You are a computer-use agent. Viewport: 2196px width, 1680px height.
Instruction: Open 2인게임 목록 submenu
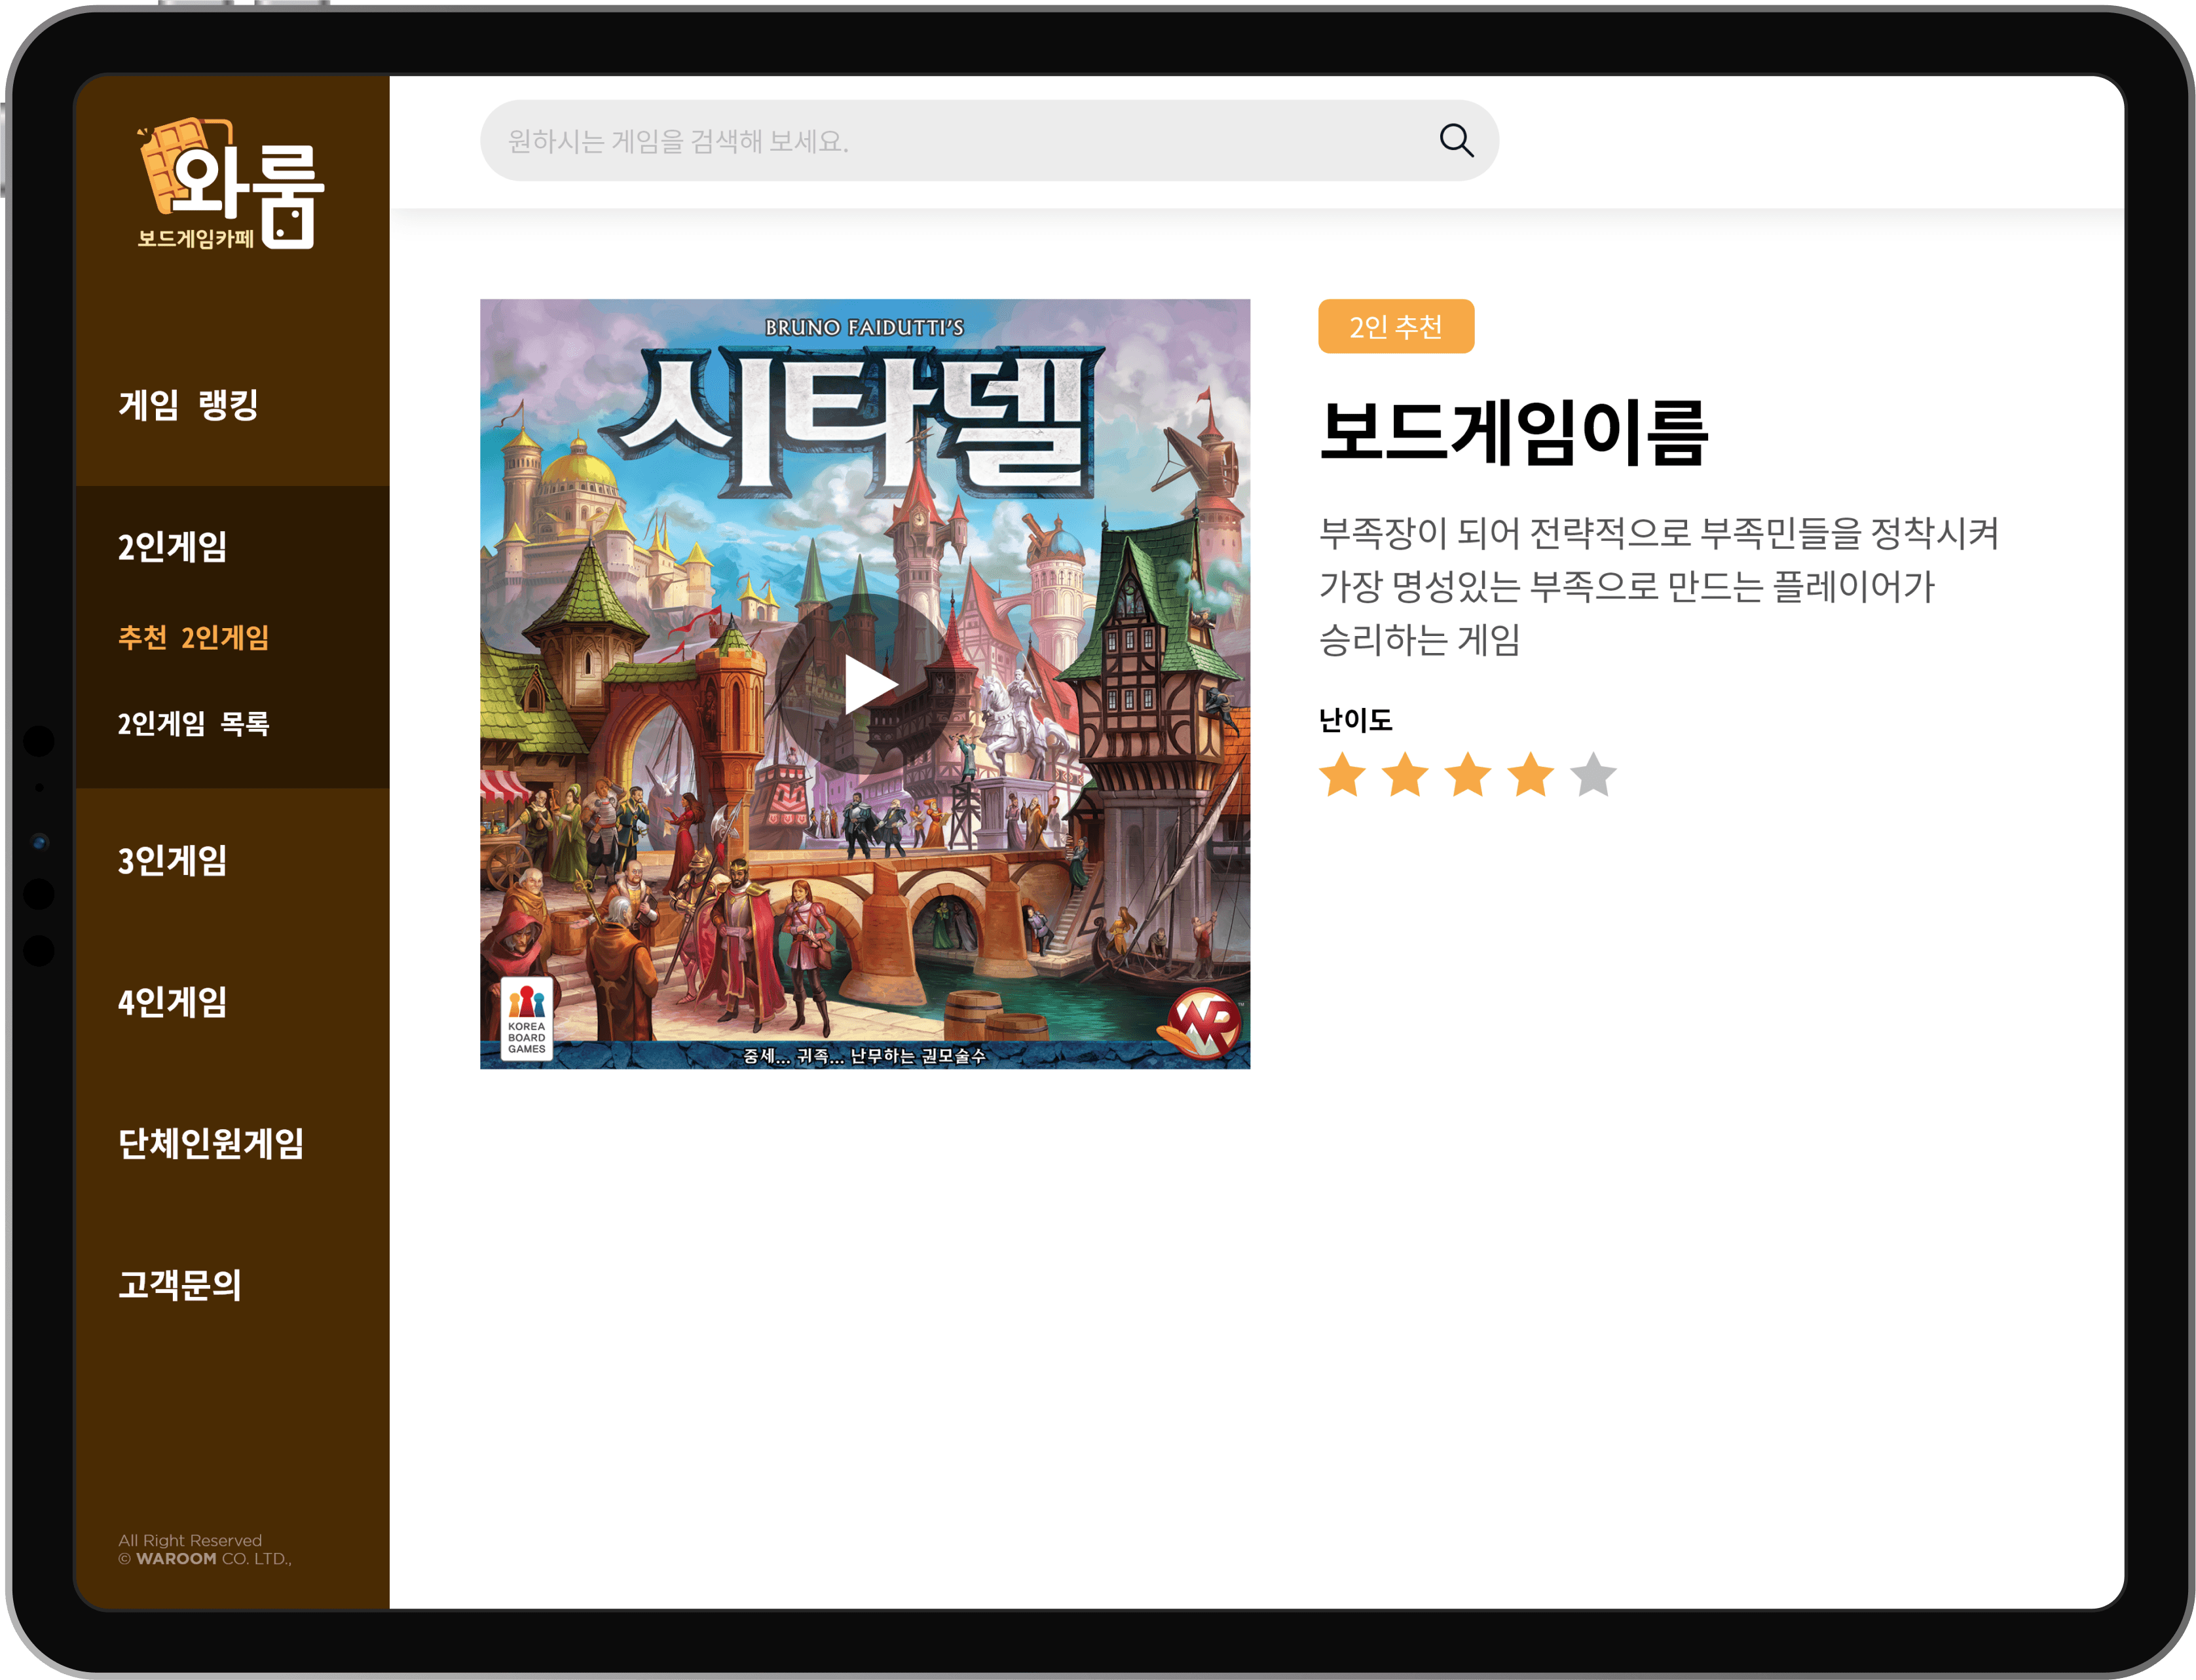194,723
